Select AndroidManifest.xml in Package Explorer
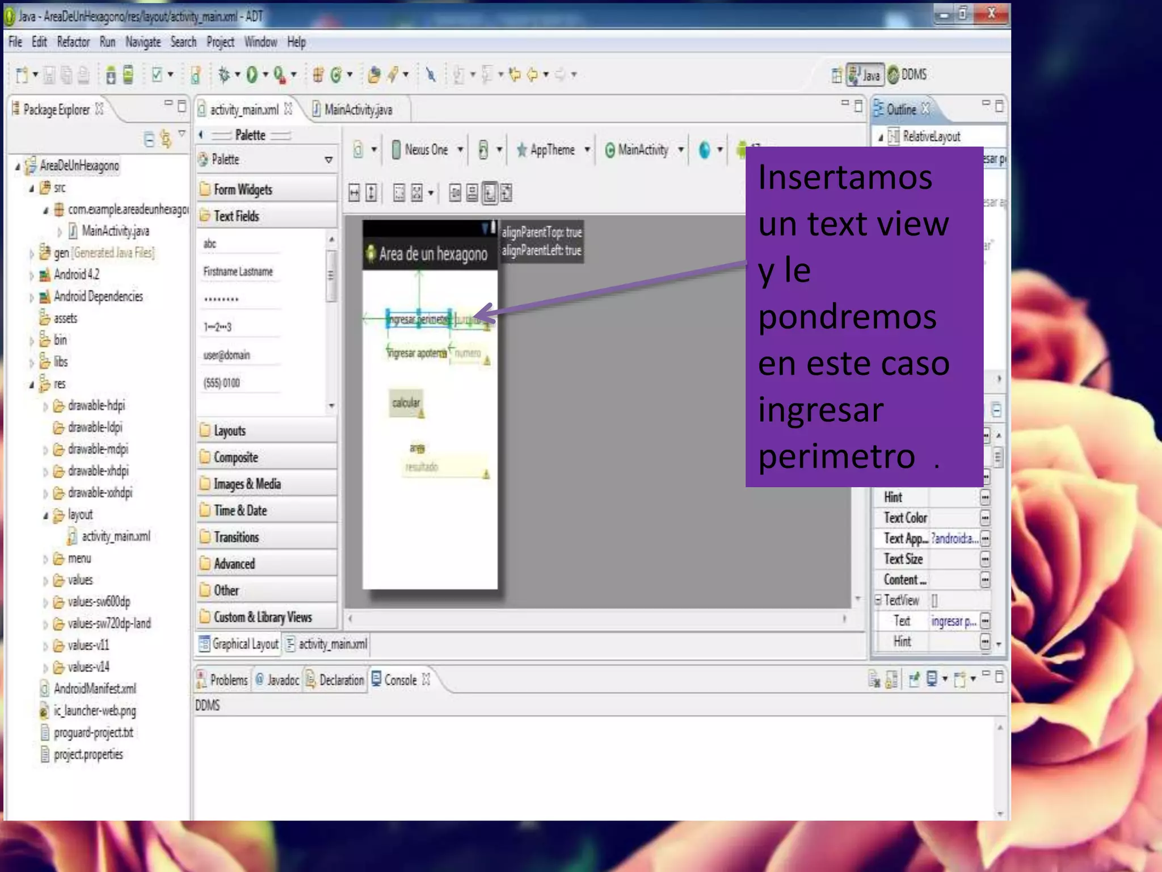Screen dimensions: 1162x872 (x=89, y=689)
